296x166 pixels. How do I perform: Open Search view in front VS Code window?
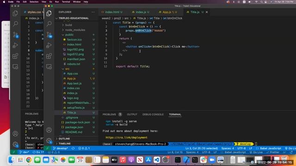pyautogui.click(x=49, y=24)
